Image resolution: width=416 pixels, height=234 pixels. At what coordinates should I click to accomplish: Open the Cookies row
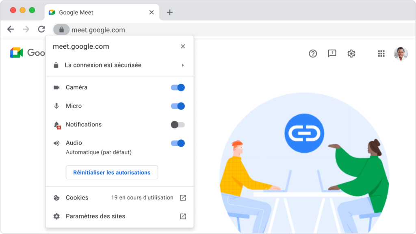pos(120,198)
